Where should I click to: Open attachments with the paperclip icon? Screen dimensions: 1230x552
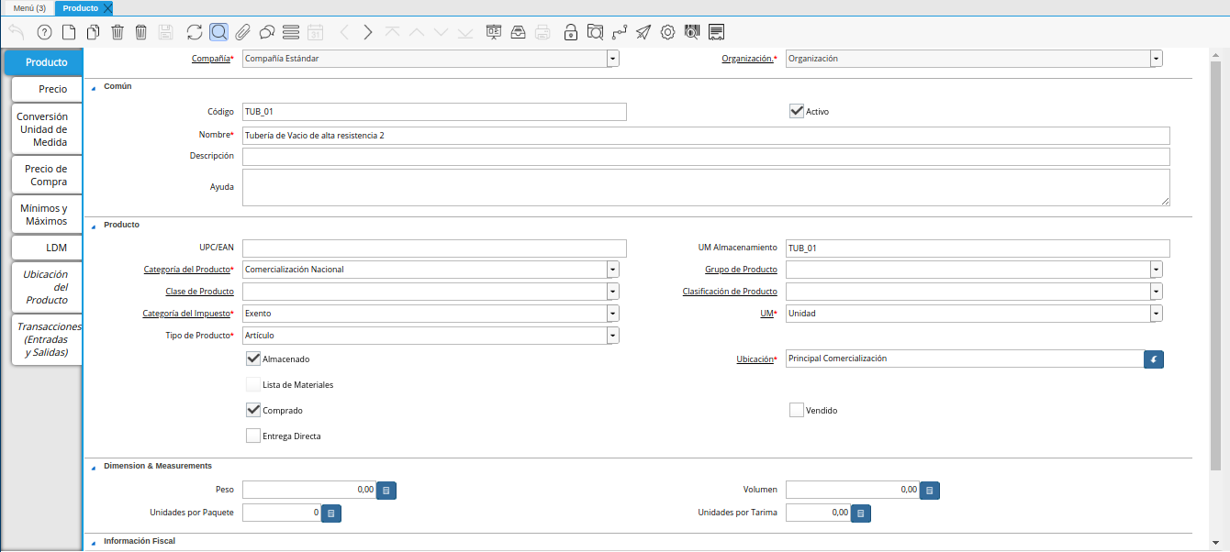(242, 32)
